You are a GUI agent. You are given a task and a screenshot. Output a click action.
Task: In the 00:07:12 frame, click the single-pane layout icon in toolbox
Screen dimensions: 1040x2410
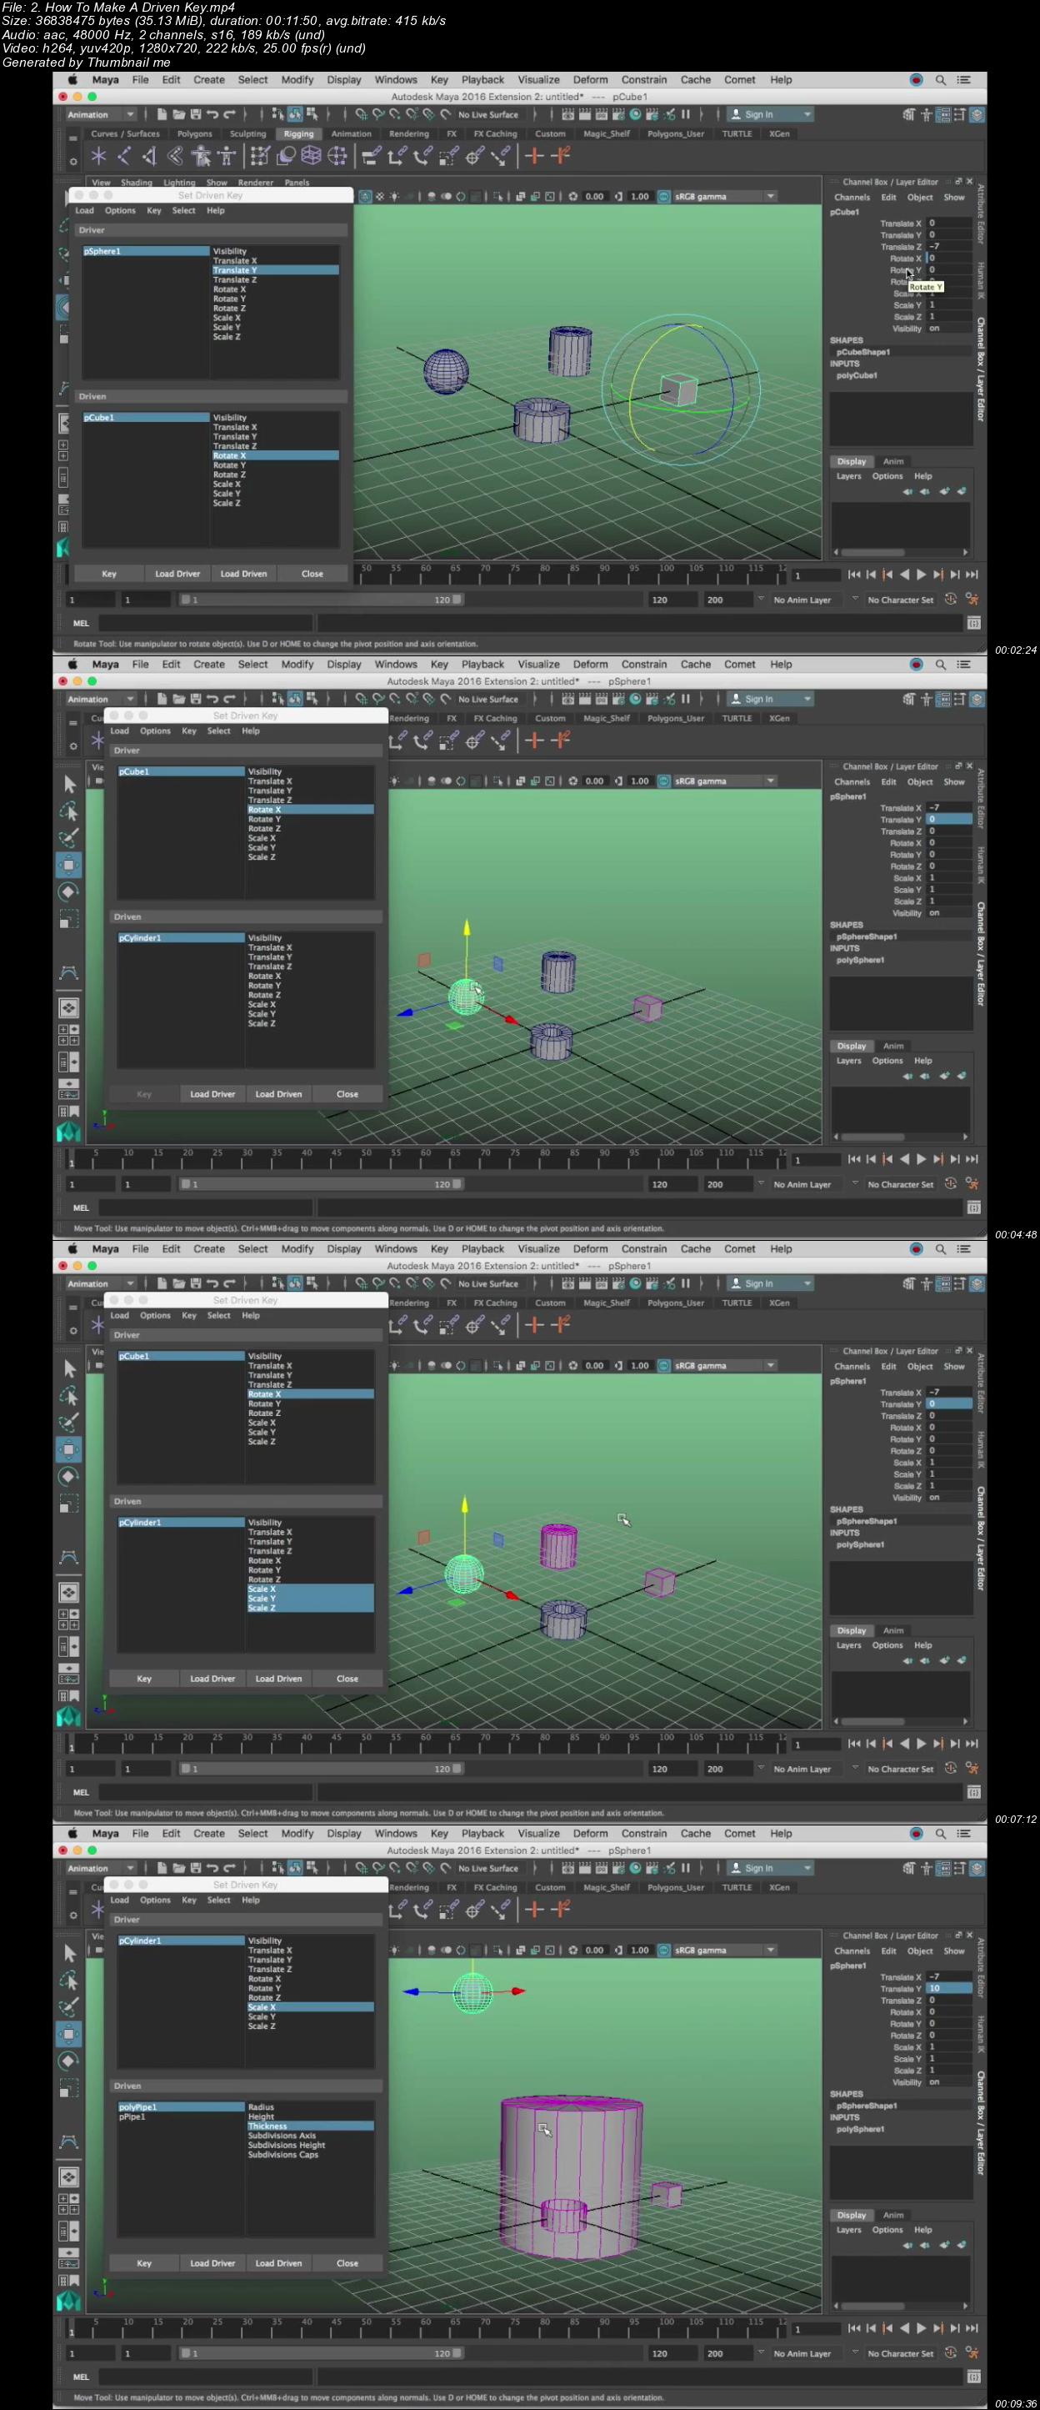pyautogui.click(x=69, y=1592)
